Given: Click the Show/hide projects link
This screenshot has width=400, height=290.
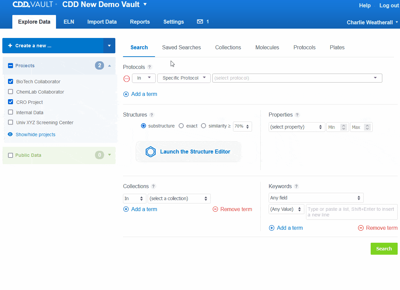Looking at the screenshot, I should click(x=36, y=135).
